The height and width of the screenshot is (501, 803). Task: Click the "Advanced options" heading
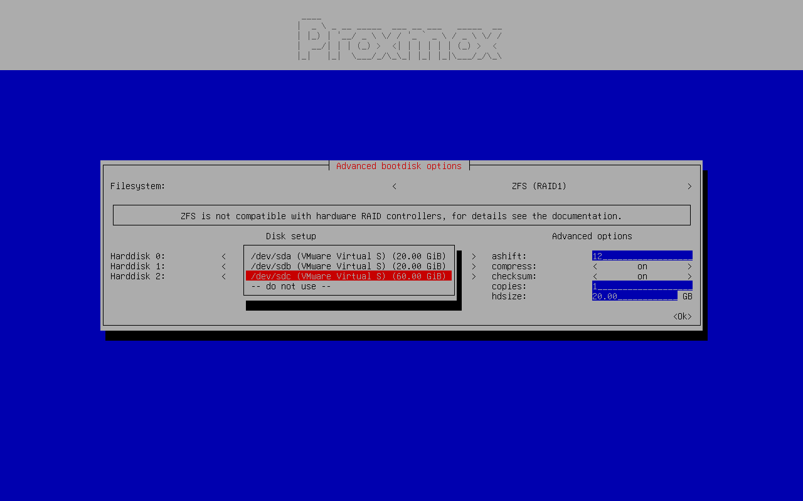(x=592, y=236)
